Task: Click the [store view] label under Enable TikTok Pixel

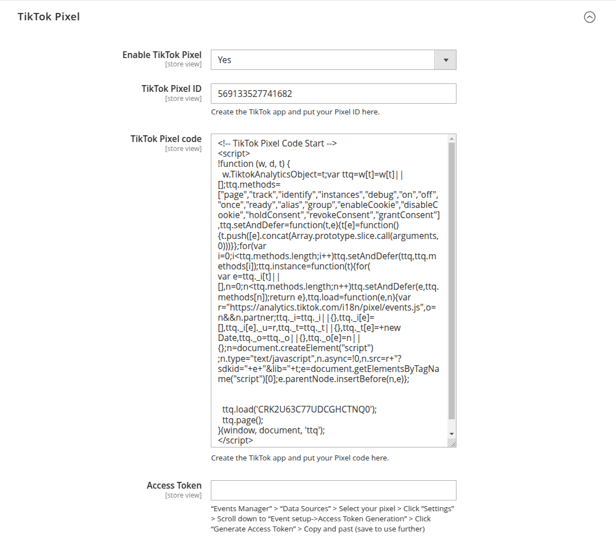Action: pyautogui.click(x=184, y=64)
